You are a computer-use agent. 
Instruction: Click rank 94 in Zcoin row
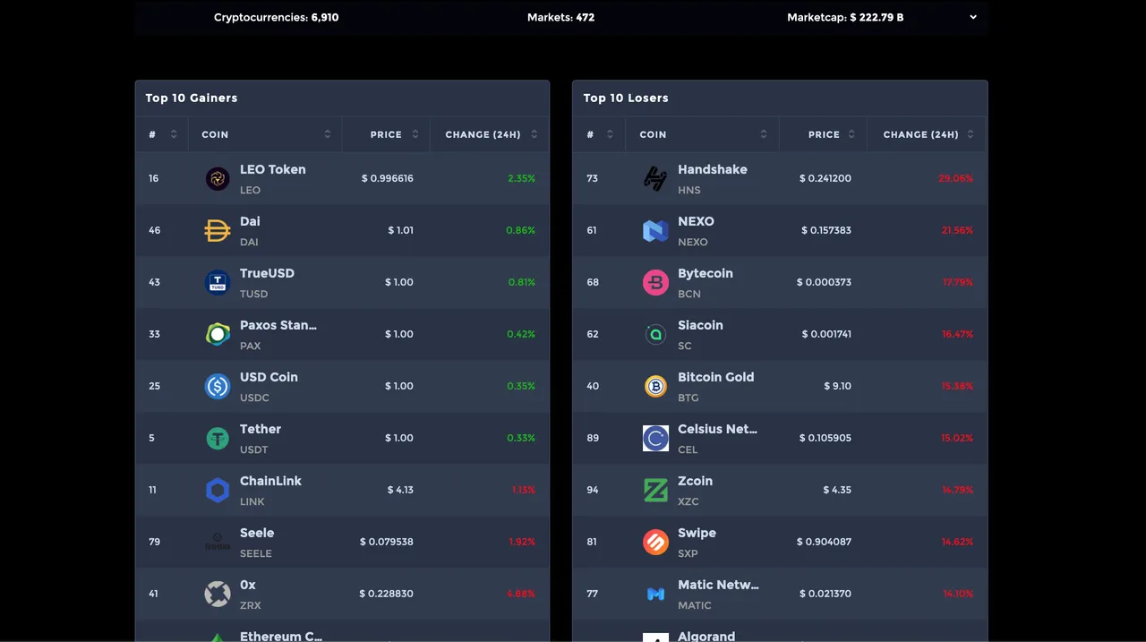tap(593, 490)
